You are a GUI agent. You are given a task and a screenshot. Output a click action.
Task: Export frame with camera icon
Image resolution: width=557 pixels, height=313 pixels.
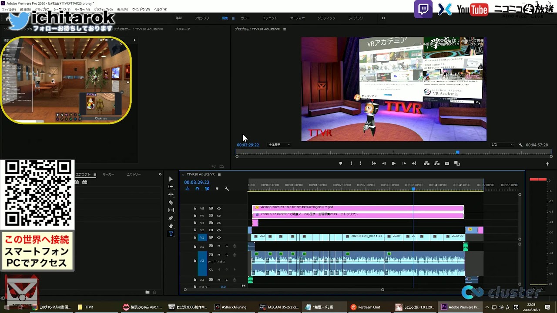447,163
